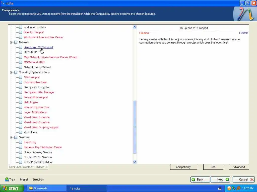
Task: Click the keyboard icon in the taskbar
Action: [220, 188]
